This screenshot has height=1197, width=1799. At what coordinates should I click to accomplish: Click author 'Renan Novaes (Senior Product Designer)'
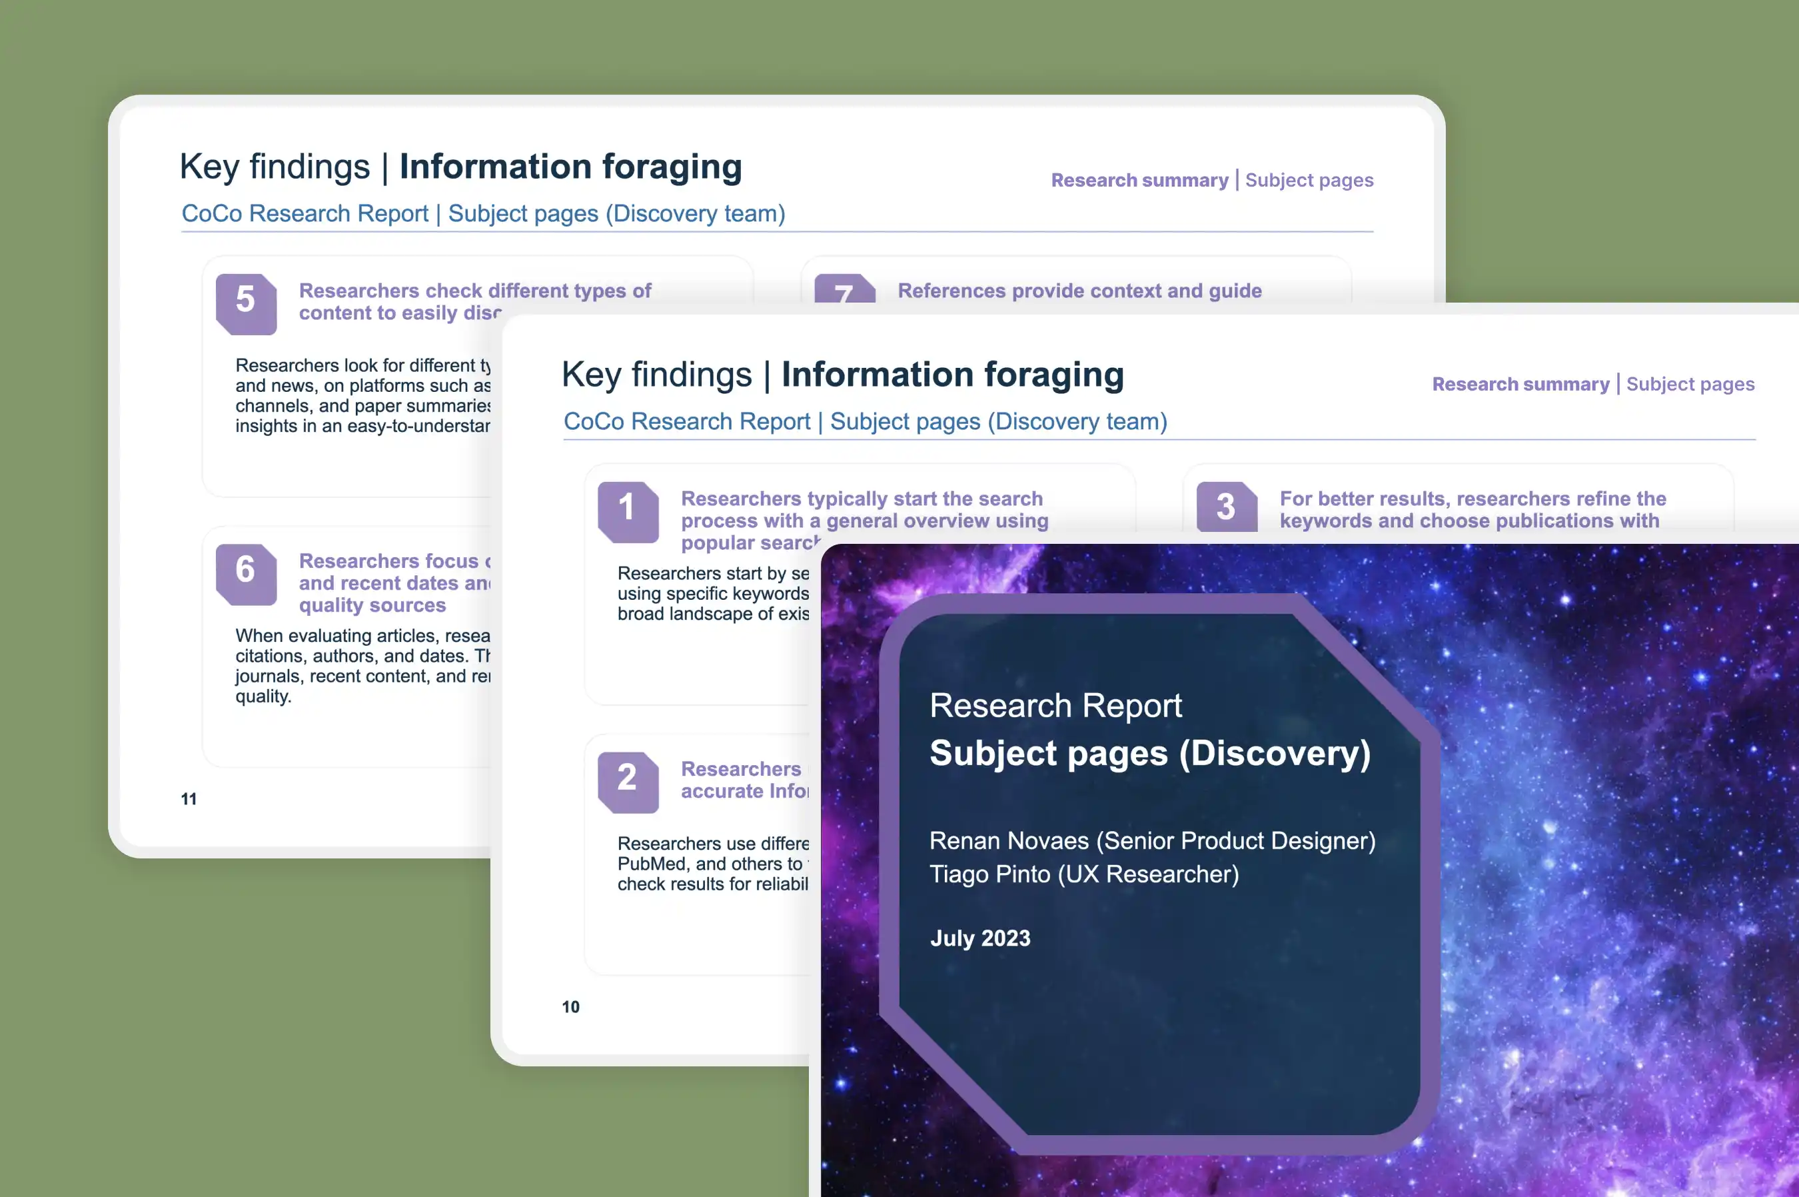(x=1153, y=840)
